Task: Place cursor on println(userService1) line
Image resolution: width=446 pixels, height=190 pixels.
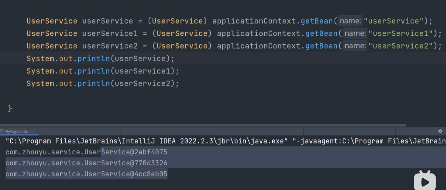Action: 103,71
